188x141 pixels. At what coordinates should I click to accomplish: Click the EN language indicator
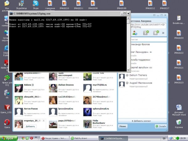click(164, 138)
